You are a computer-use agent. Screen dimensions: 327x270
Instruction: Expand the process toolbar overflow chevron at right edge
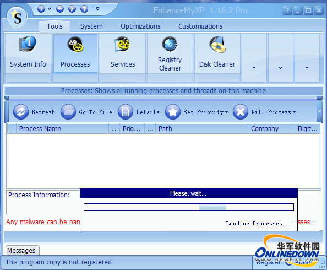[319, 111]
